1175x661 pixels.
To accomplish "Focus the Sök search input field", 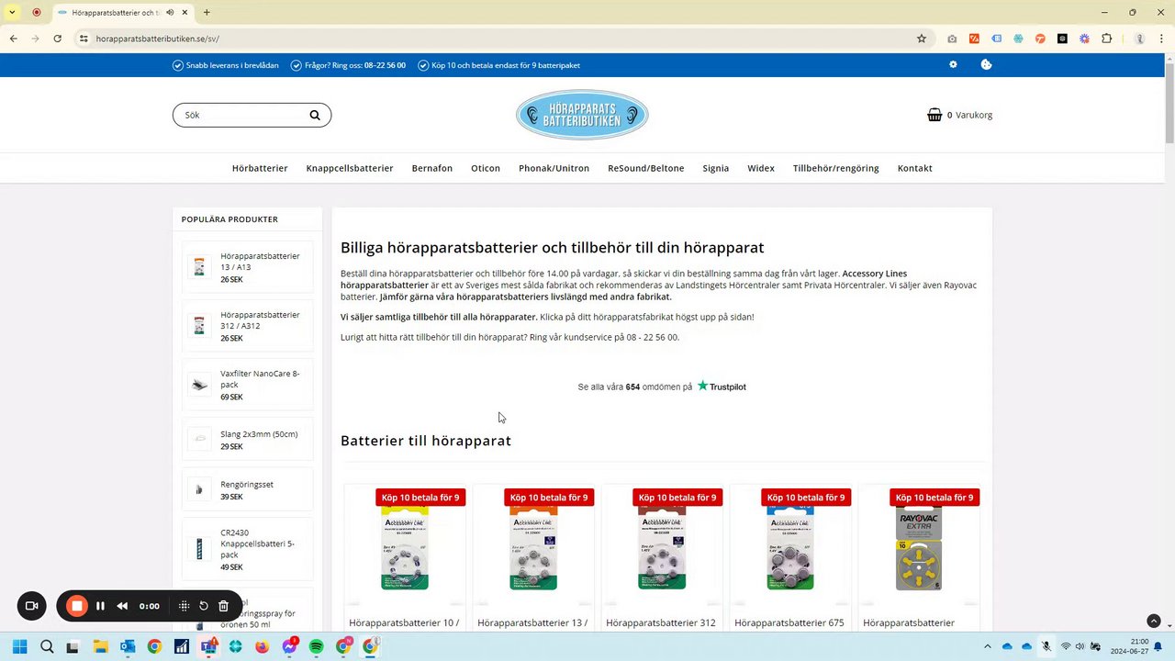I will (241, 115).
